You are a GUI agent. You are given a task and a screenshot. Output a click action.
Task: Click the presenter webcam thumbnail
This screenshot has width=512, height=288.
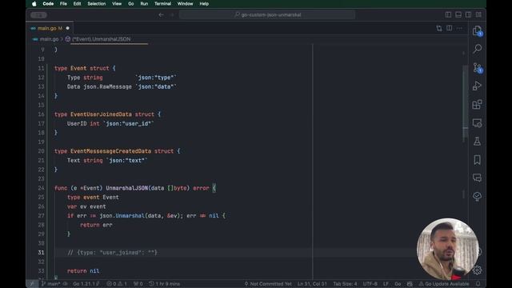pyautogui.click(x=448, y=249)
